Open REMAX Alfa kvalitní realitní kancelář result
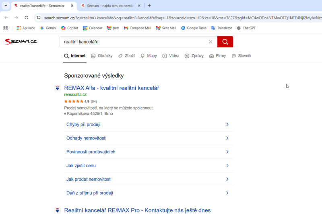Viewport: 322px width, 214px height. click(111, 88)
